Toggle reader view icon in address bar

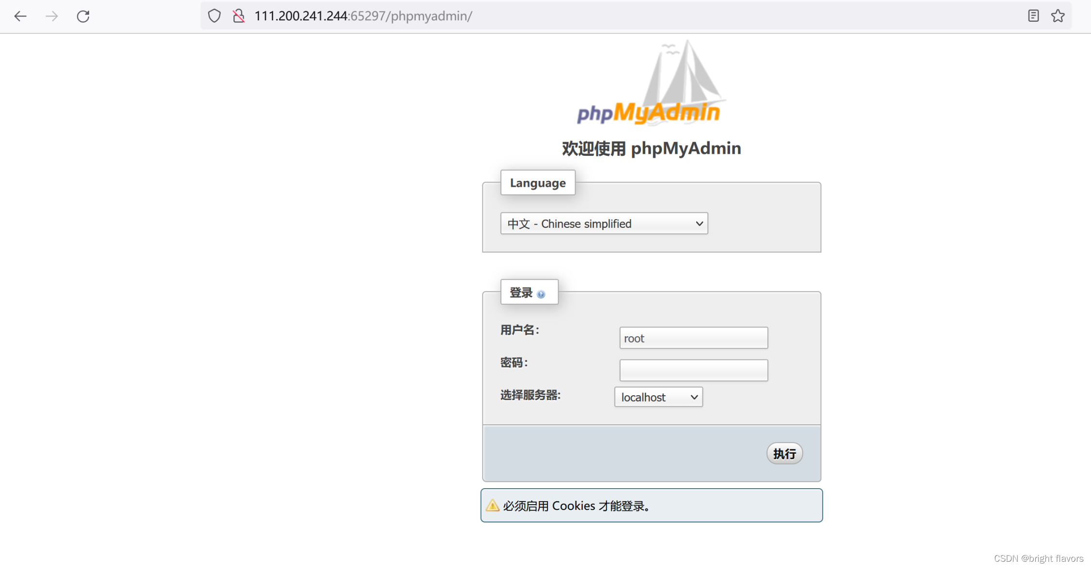click(x=1033, y=16)
